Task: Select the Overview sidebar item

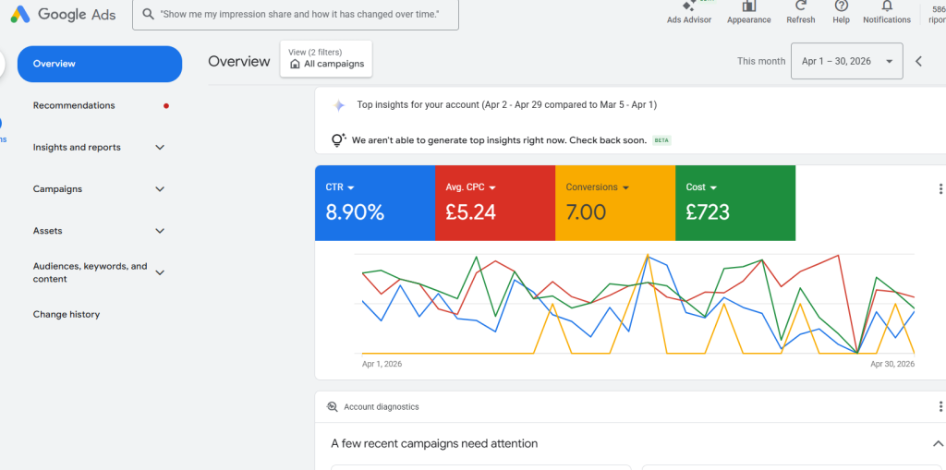Action: pyautogui.click(x=100, y=64)
